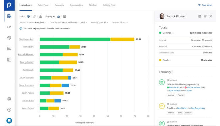Click the blue chat bubble icon
The height and width of the screenshot is (126, 220).
[9, 121]
